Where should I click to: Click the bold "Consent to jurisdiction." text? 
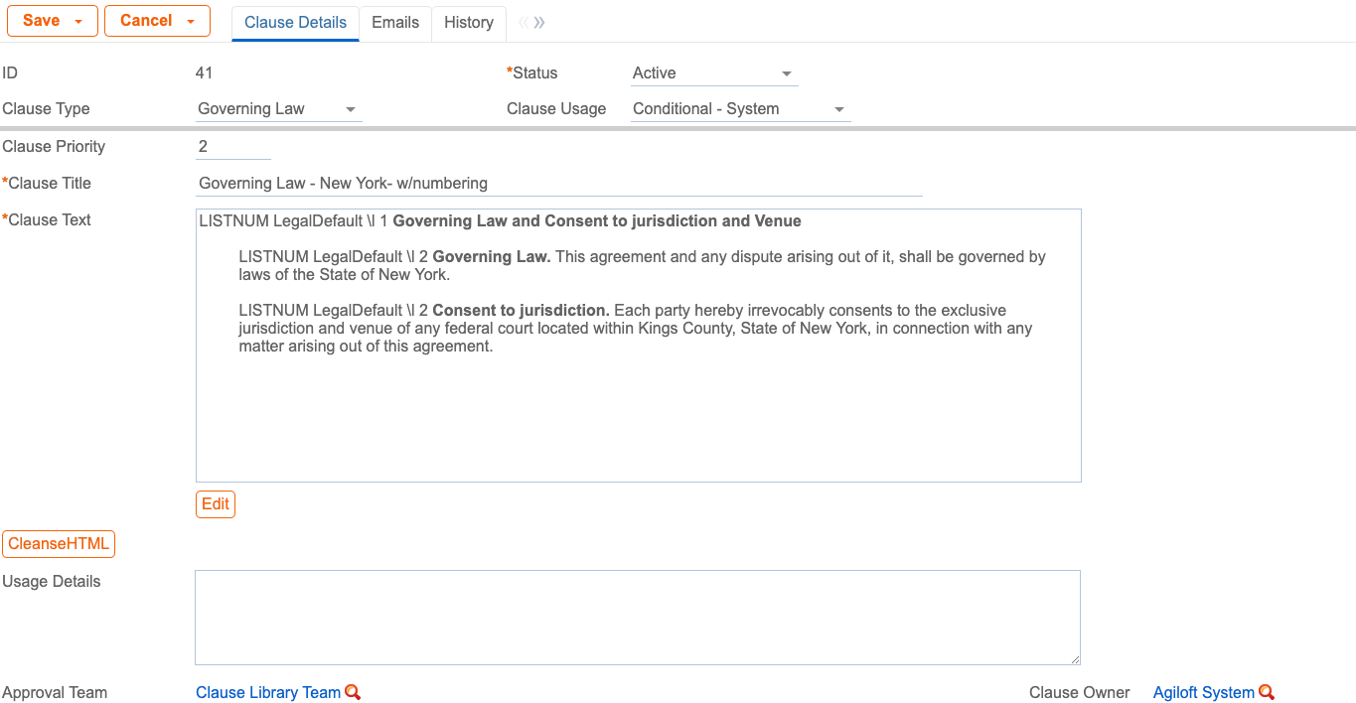point(521,311)
